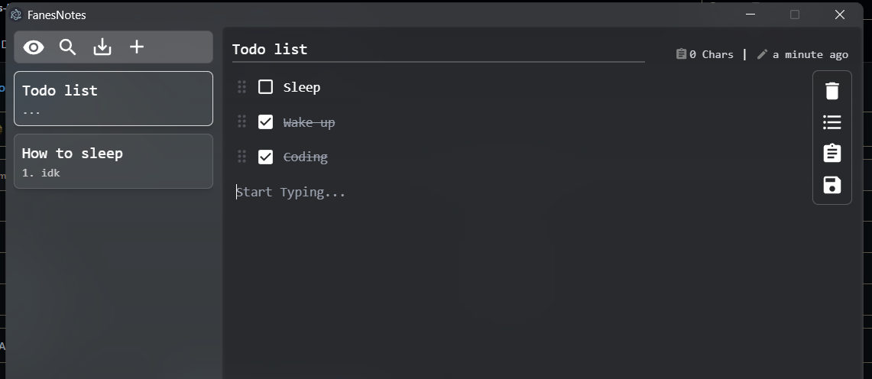Uncheck the Wake up checkbox

[265, 121]
